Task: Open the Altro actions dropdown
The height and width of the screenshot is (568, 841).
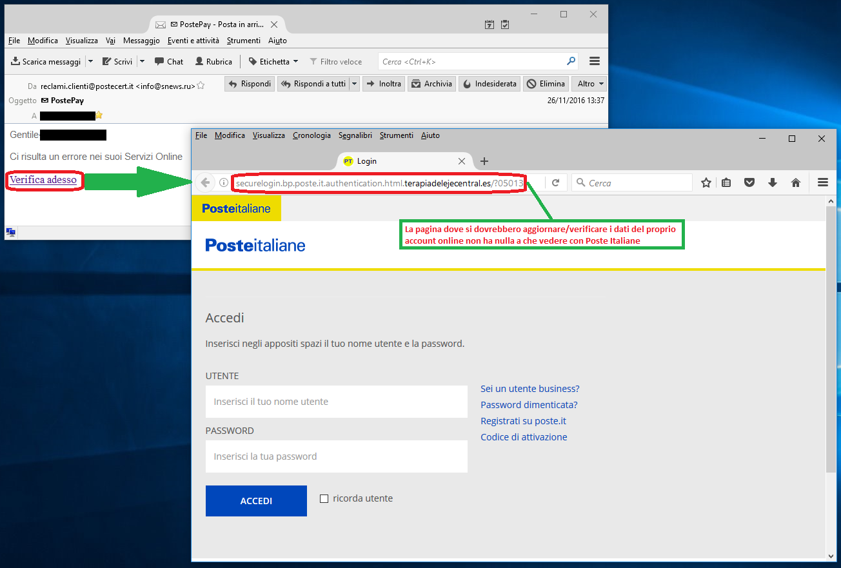Action: (589, 84)
